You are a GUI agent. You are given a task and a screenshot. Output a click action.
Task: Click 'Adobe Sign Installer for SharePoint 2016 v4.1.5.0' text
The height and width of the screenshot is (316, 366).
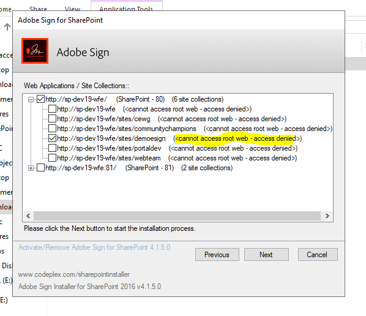point(89,287)
